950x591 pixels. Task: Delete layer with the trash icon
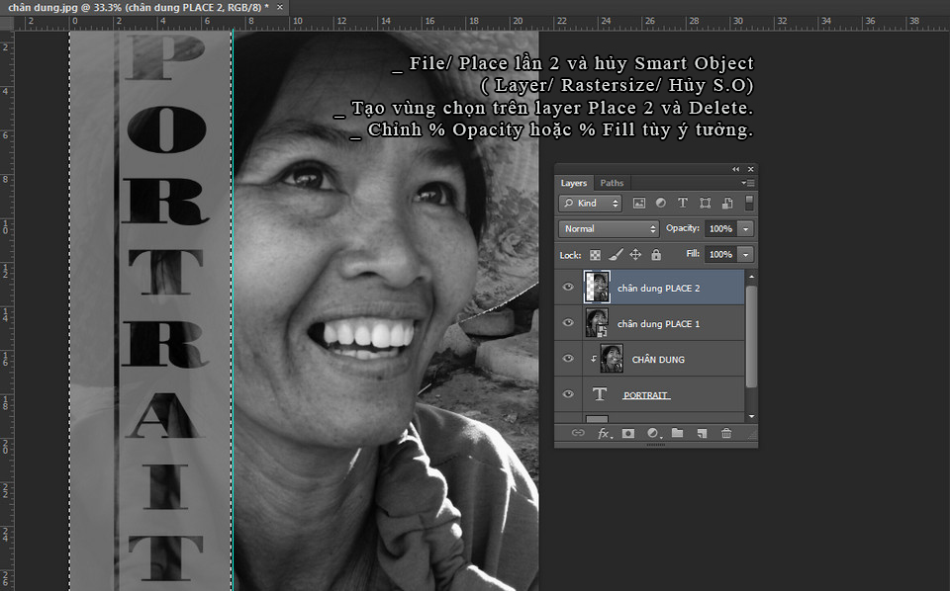(x=726, y=433)
